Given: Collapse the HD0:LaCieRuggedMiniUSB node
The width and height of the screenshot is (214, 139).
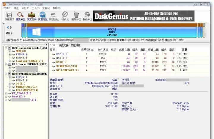Looking at the screenshot, I should point(6,48).
